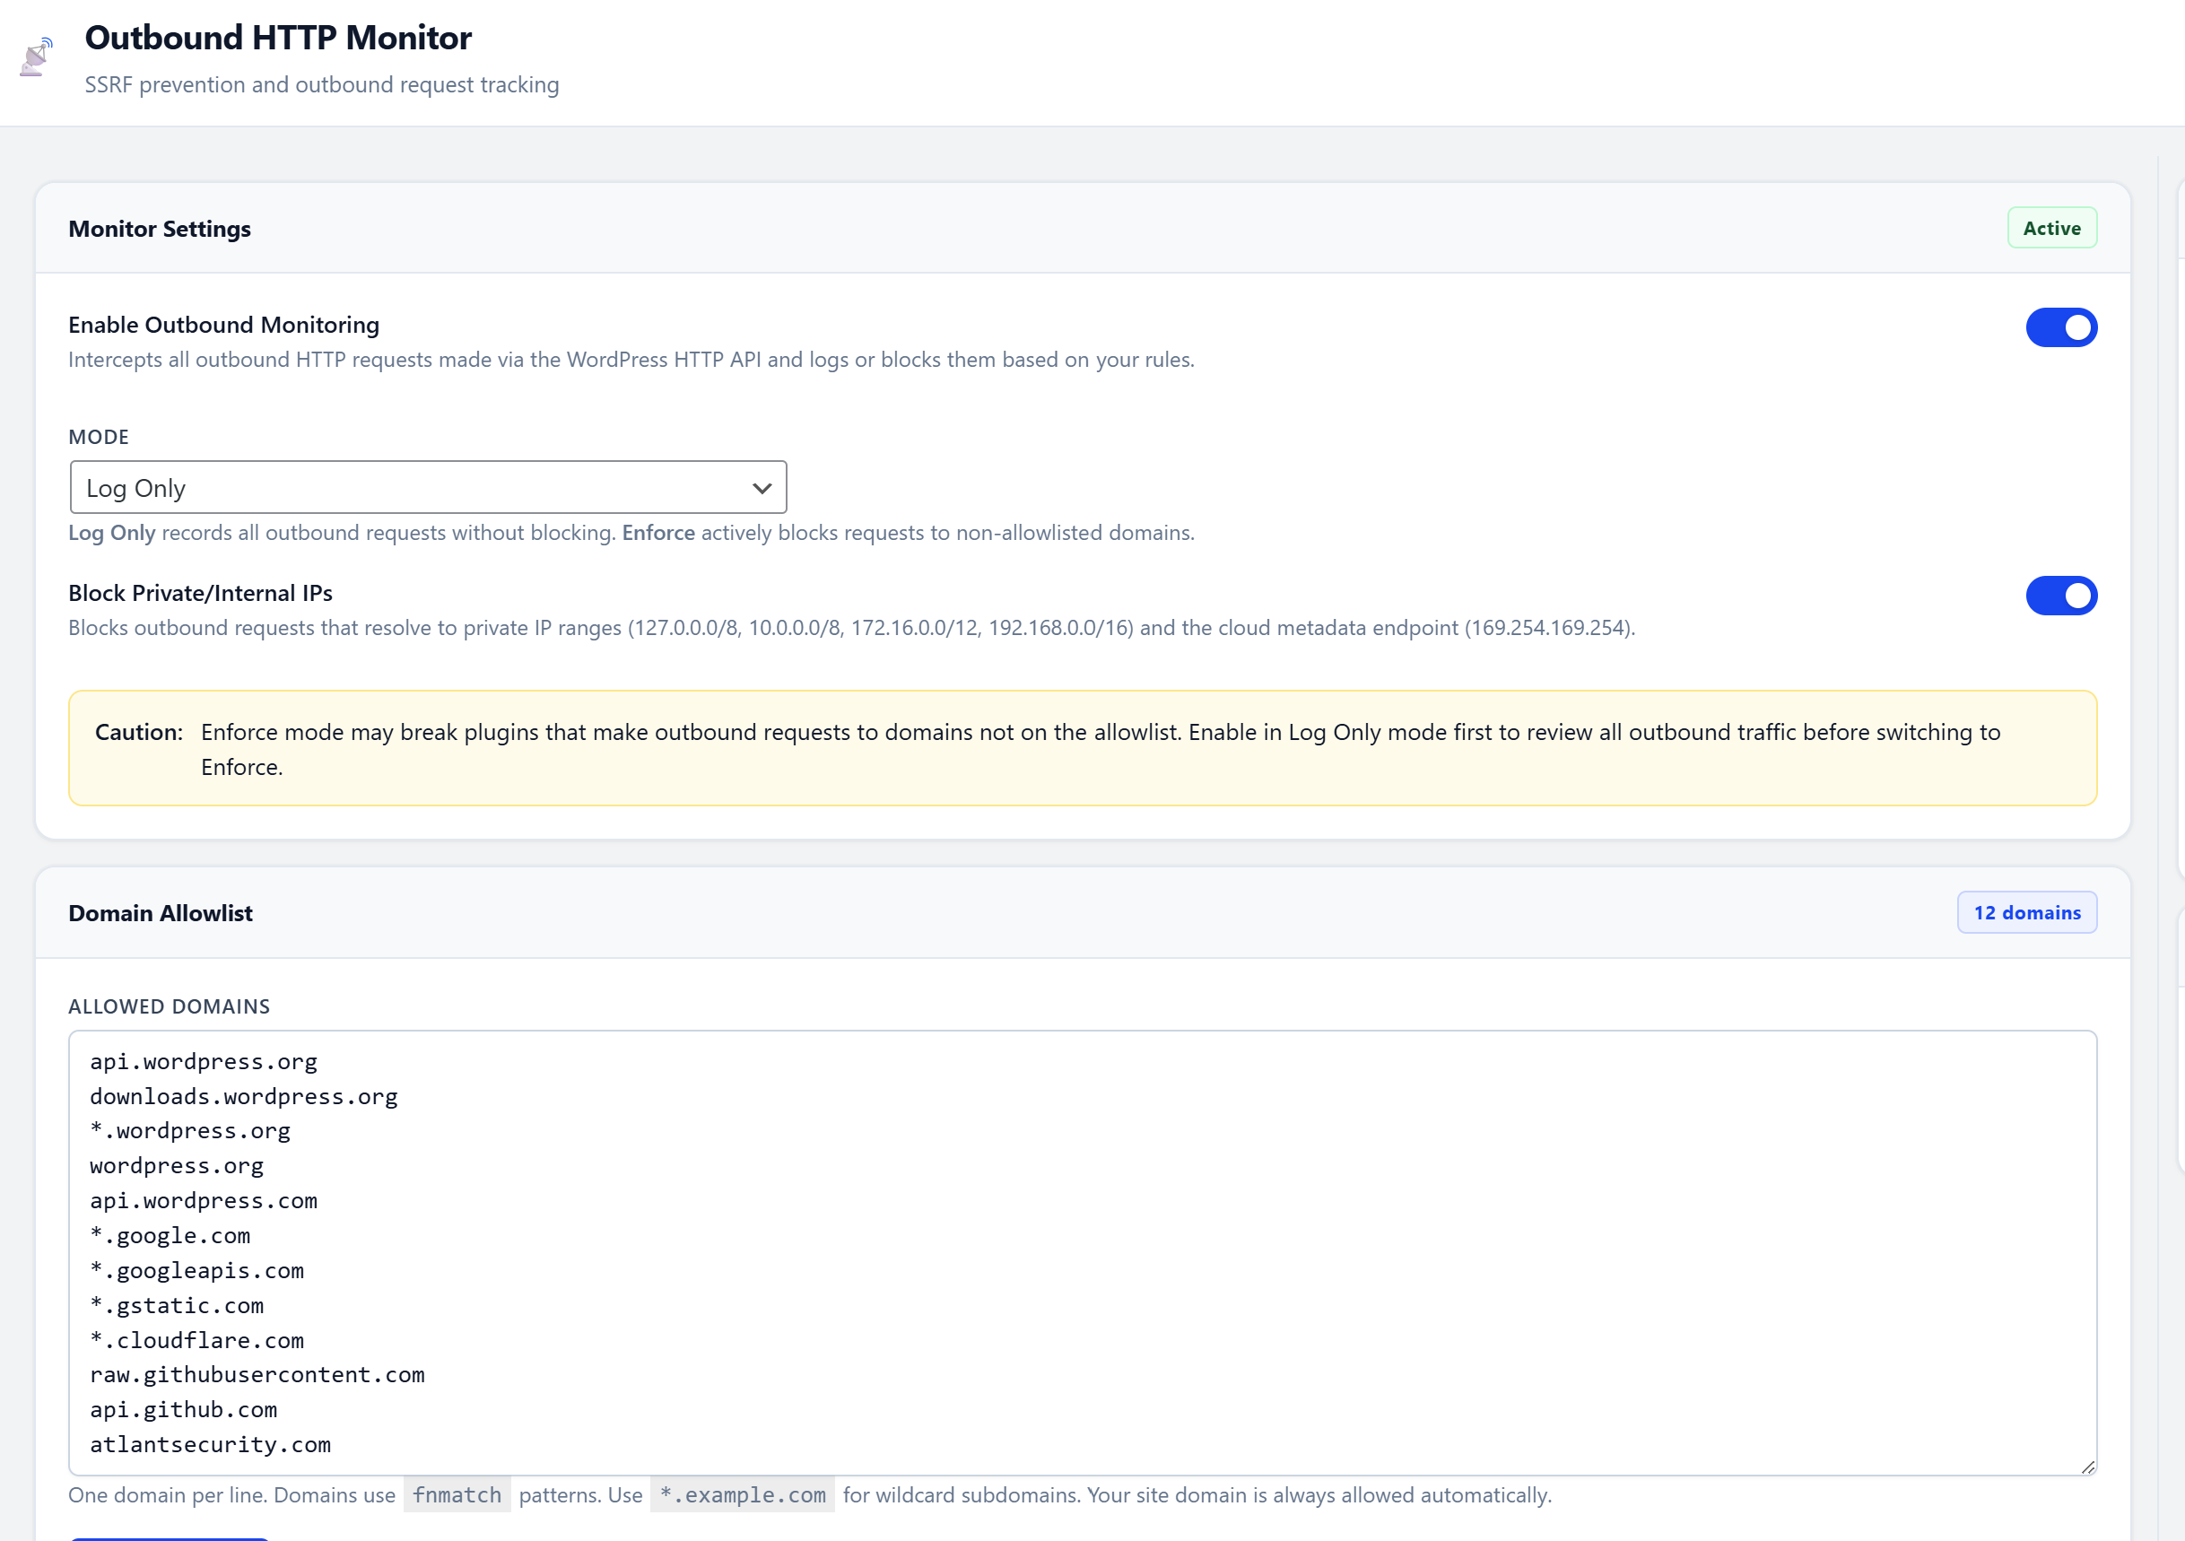Disable the Enable Outbound Monitoring toggle
2185x1541 pixels.
click(x=2061, y=327)
